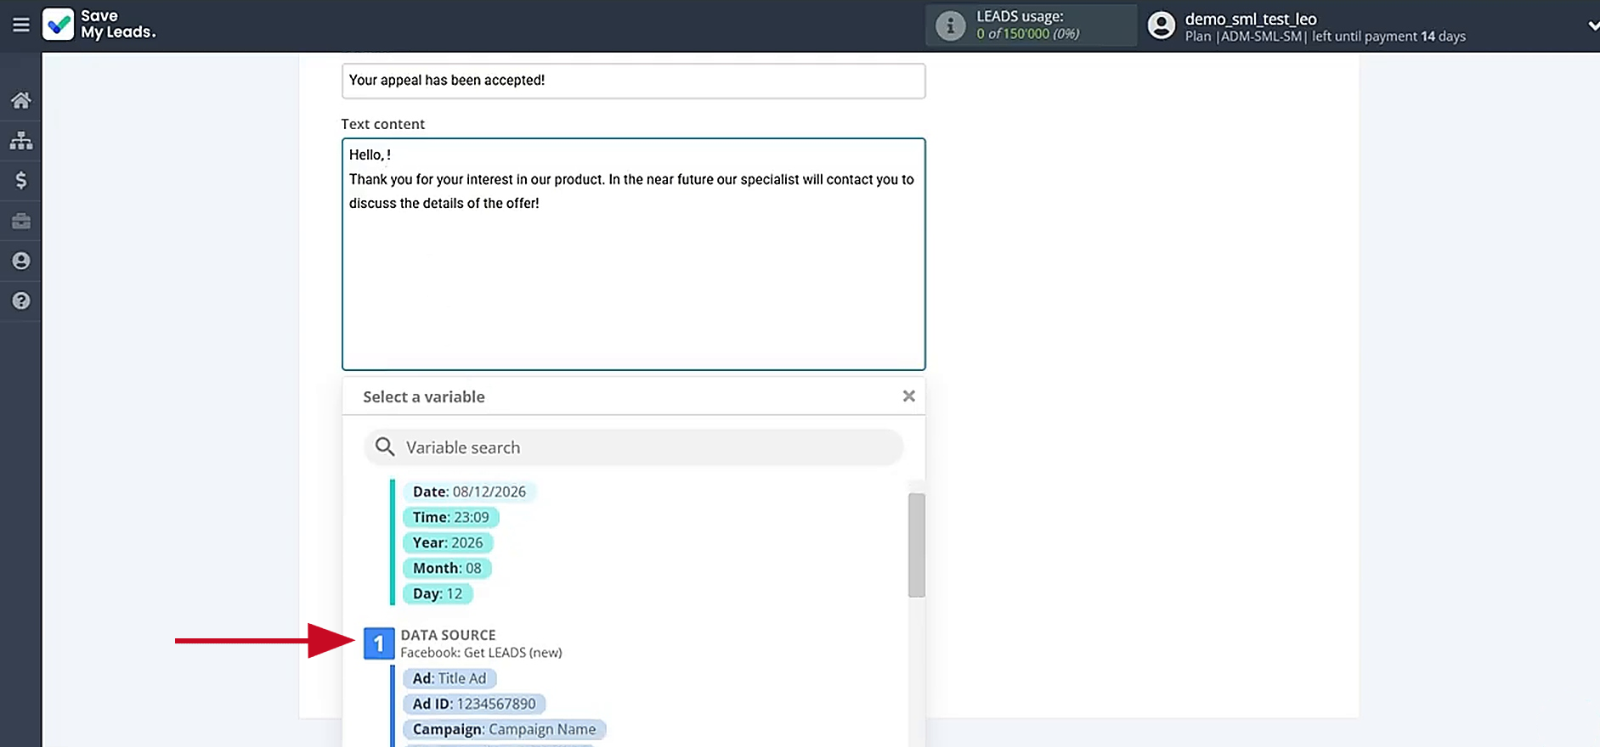Viewport: 1600px width, 747px height.
Task: Click inside the Text content area
Action: [x=633, y=254]
